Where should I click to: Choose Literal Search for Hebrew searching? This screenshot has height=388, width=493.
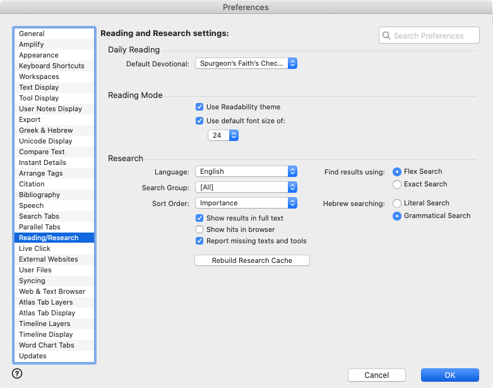pyautogui.click(x=397, y=203)
